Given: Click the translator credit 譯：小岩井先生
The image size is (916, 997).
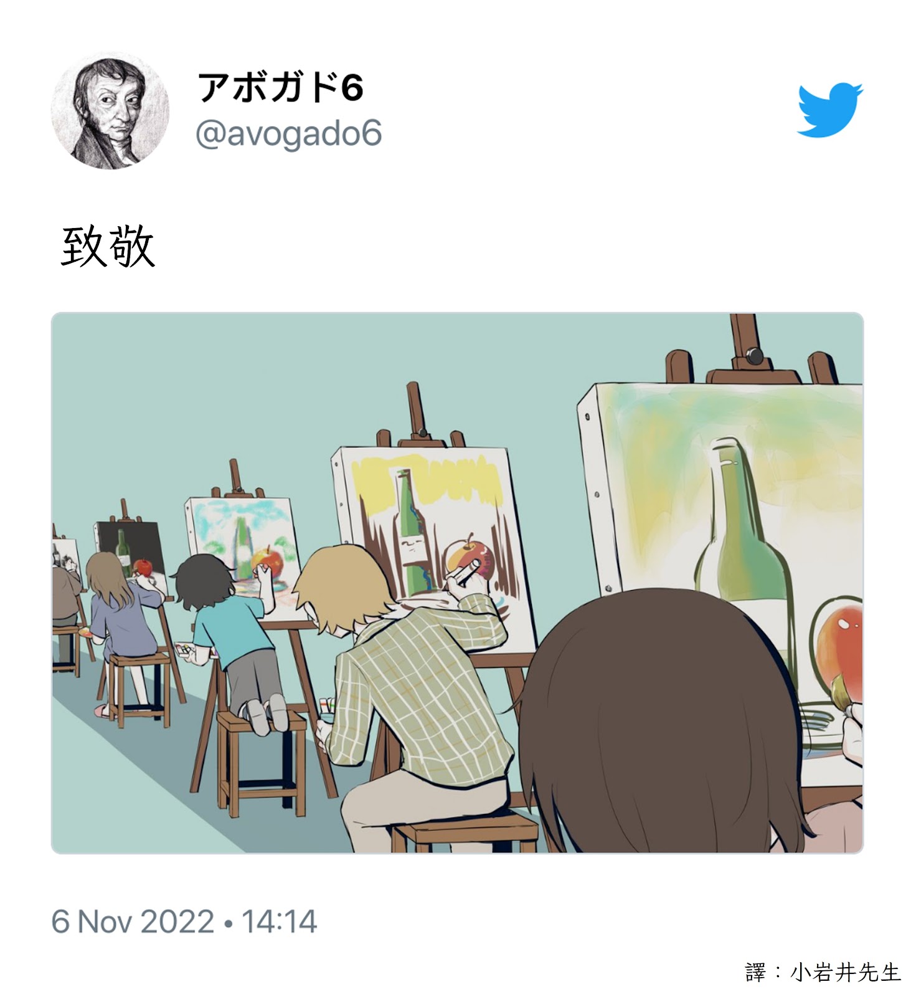Looking at the screenshot, I should pyautogui.click(x=823, y=973).
